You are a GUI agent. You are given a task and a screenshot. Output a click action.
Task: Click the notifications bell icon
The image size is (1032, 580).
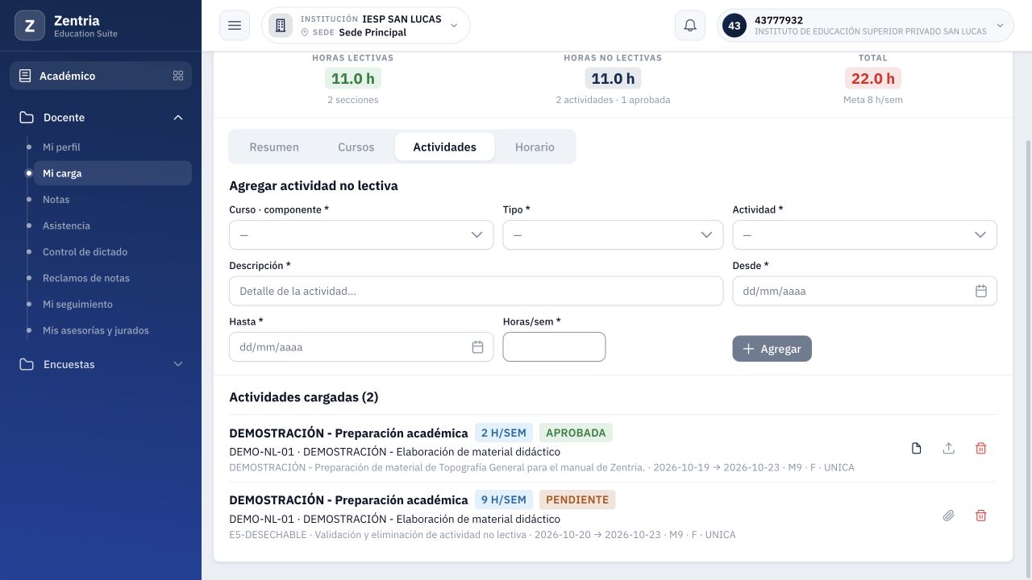[690, 26]
